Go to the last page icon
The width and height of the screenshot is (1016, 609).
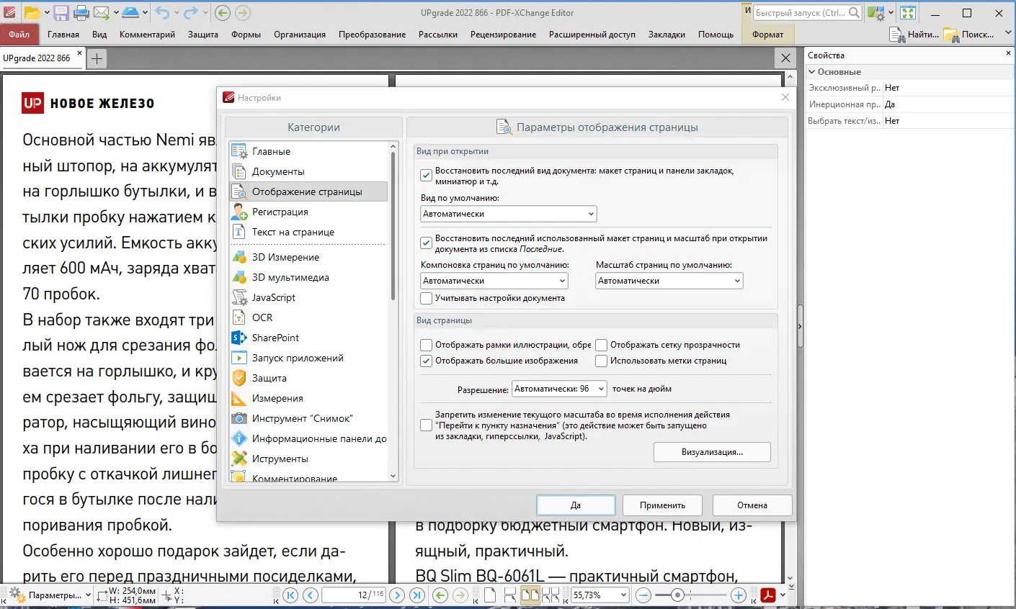point(417,595)
